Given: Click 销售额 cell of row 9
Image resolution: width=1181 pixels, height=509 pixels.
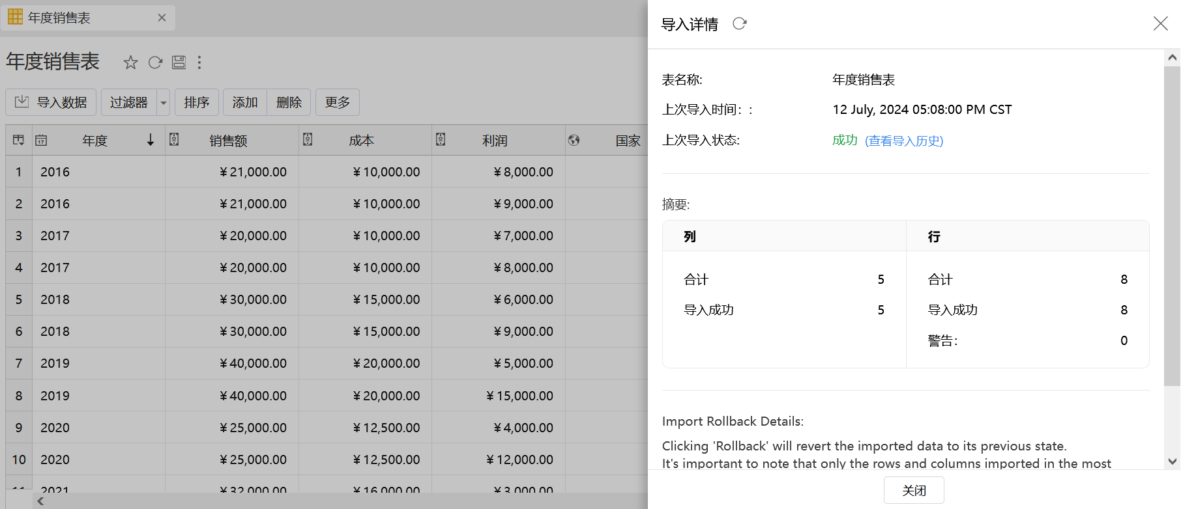Looking at the screenshot, I should [232, 428].
